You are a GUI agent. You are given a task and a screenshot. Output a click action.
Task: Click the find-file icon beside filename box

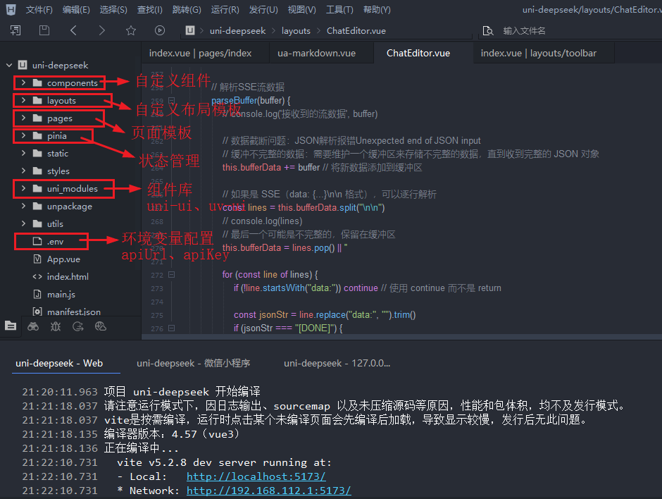pyautogui.click(x=487, y=30)
